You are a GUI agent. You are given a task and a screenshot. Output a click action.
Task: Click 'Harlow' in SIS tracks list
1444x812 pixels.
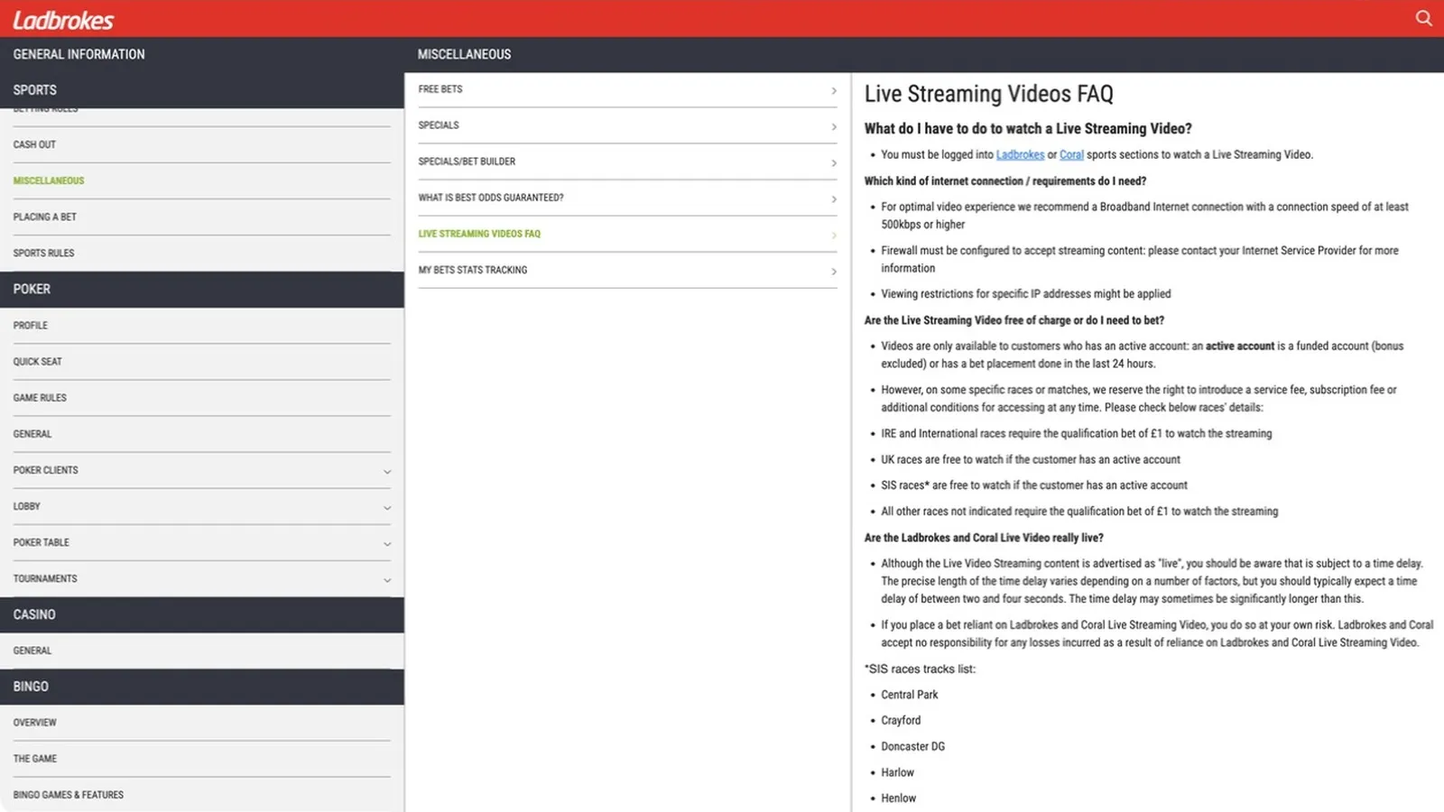(x=897, y=772)
